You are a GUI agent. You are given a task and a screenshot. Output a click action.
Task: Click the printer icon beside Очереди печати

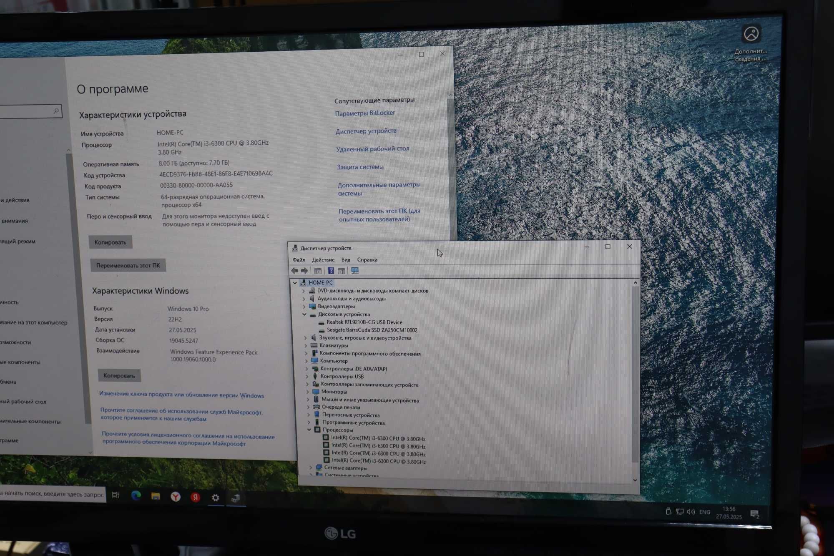pos(317,407)
